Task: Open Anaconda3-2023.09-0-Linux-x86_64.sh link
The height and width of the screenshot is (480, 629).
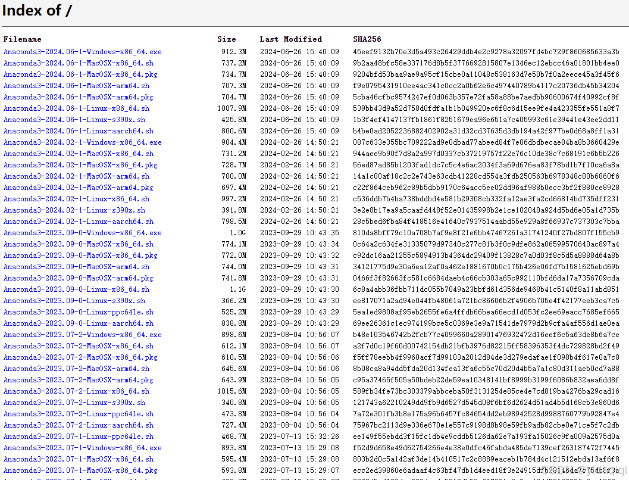Action: 76,289
